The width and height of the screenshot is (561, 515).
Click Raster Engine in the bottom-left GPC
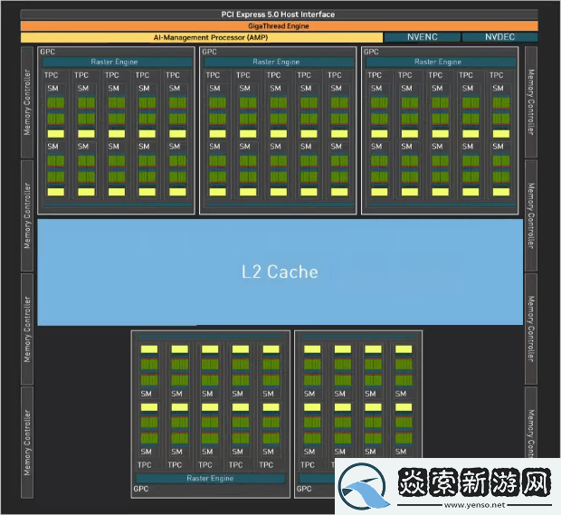(x=210, y=478)
